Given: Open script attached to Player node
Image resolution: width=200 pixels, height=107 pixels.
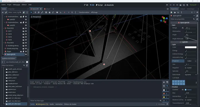Looking at the screenshot, I should click(x=23, y=51).
